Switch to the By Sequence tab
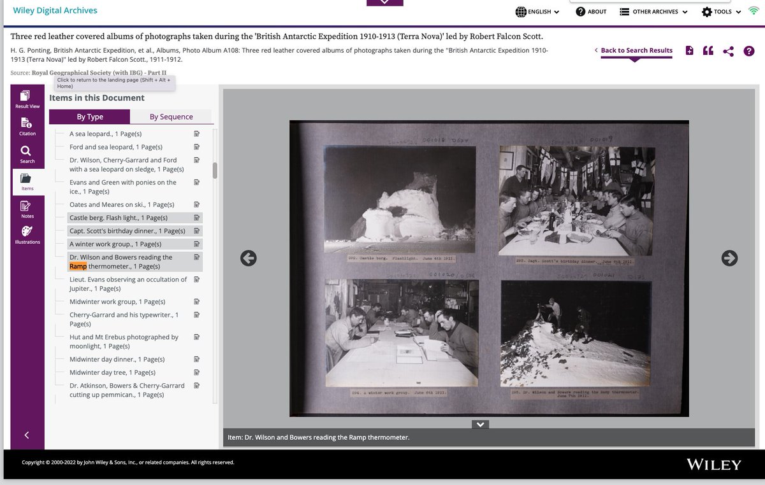 [171, 116]
